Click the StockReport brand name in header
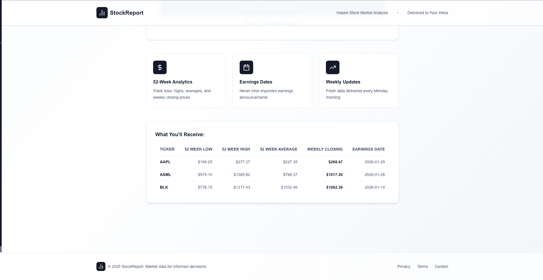543x280 pixels. click(127, 13)
